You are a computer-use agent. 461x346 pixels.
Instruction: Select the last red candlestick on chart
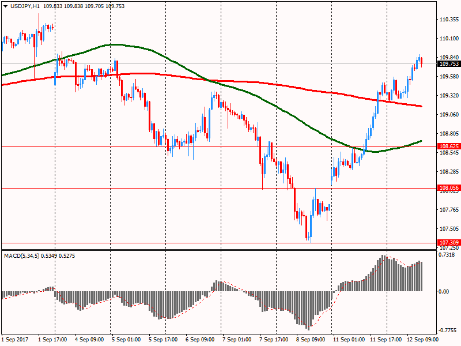tap(422, 61)
